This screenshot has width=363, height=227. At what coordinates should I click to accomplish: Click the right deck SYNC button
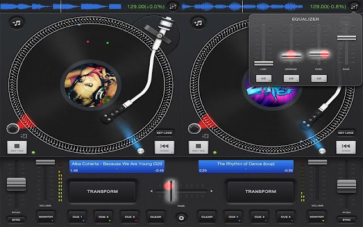tap(347, 220)
